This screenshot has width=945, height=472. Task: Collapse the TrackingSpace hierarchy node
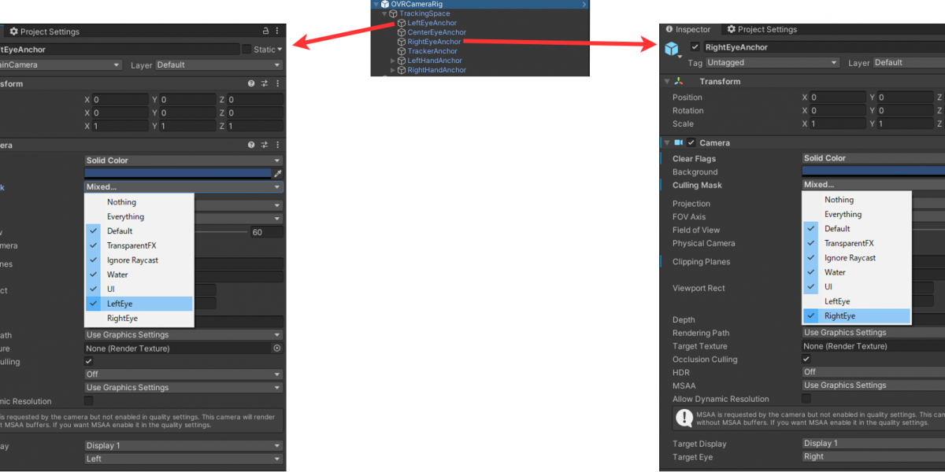pyautogui.click(x=384, y=14)
